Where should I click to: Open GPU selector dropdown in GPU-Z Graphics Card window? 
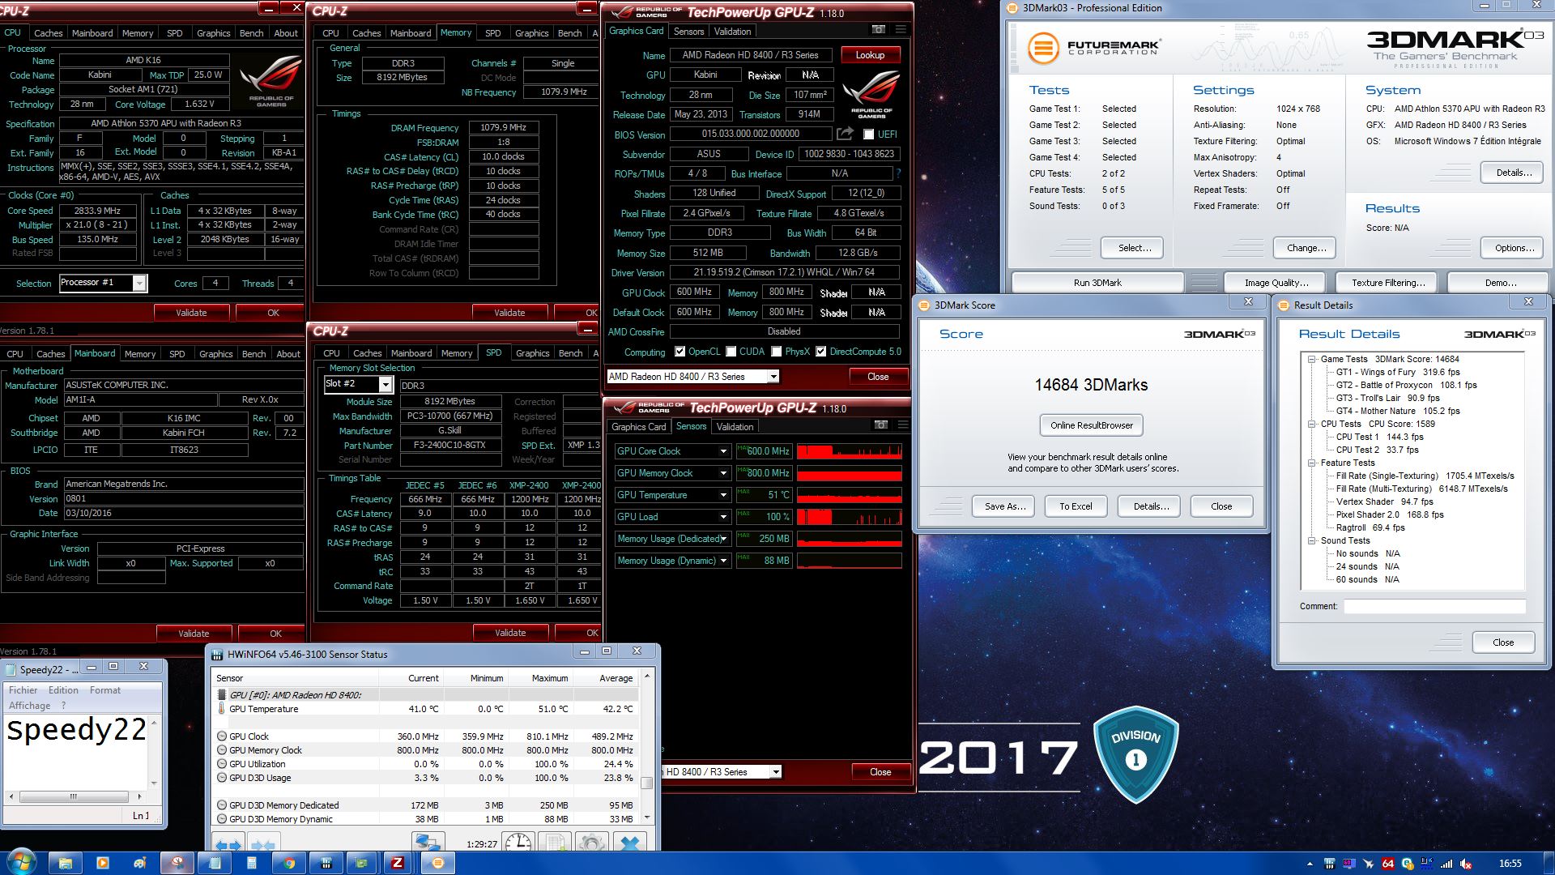coord(773,377)
